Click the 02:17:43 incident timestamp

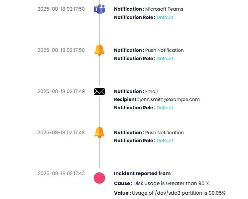click(61, 173)
